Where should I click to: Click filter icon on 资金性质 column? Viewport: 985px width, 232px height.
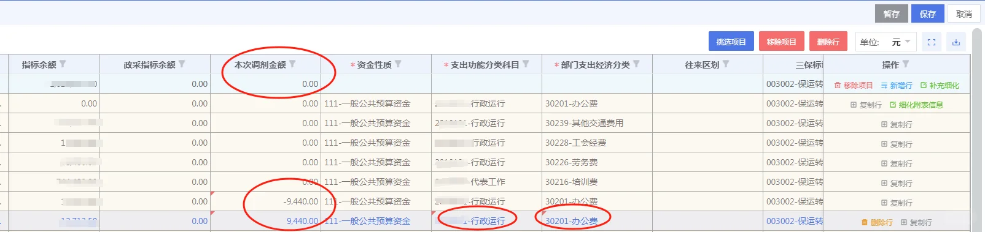[398, 64]
